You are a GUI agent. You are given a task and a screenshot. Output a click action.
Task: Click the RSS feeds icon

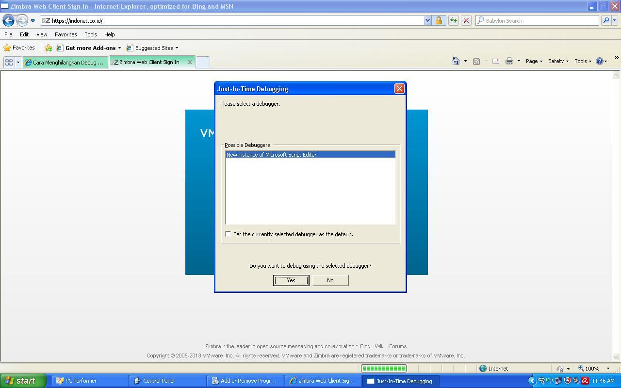476,61
